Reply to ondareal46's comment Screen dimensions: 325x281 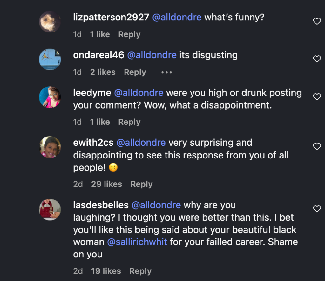[135, 72]
